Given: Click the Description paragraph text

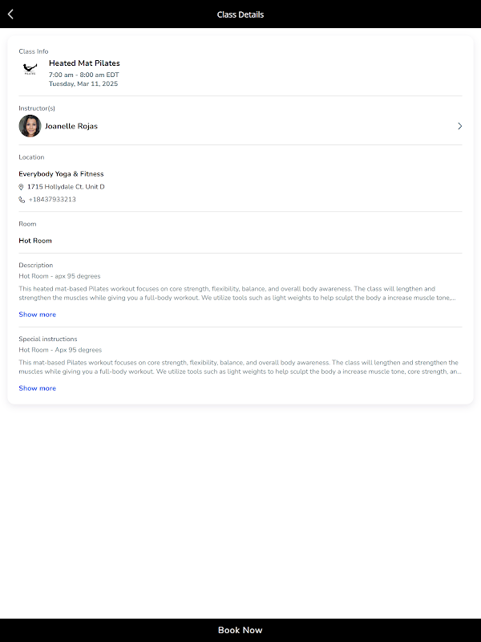Looking at the screenshot, I should [x=237, y=293].
